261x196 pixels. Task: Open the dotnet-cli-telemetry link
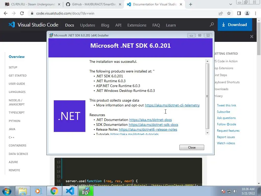pos(172,105)
